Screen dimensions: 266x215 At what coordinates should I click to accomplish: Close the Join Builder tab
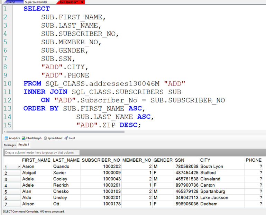pos(82,2)
